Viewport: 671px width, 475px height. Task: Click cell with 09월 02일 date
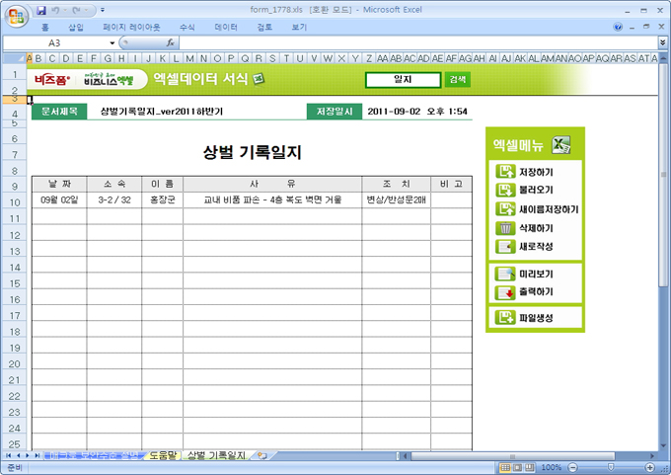pos(59,200)
